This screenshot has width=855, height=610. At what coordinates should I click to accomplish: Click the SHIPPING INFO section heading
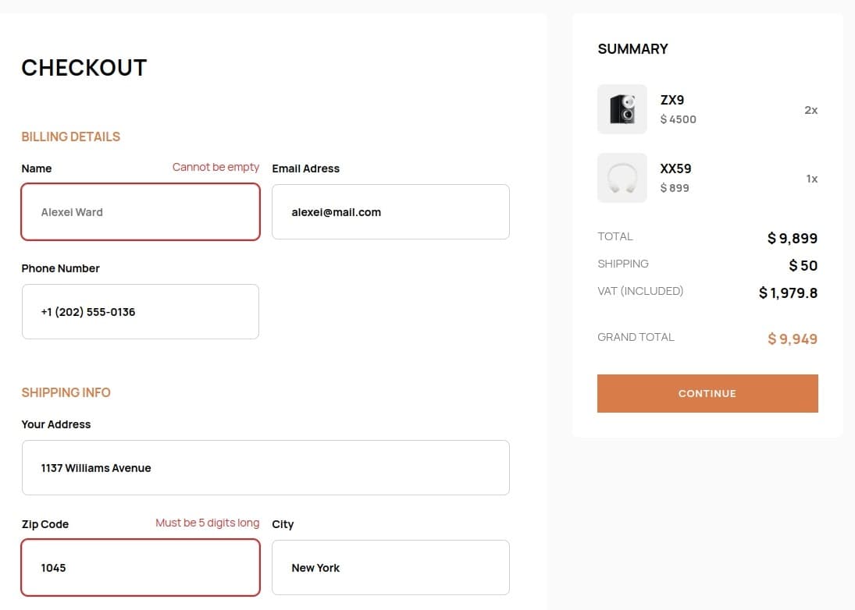[66, 392]
